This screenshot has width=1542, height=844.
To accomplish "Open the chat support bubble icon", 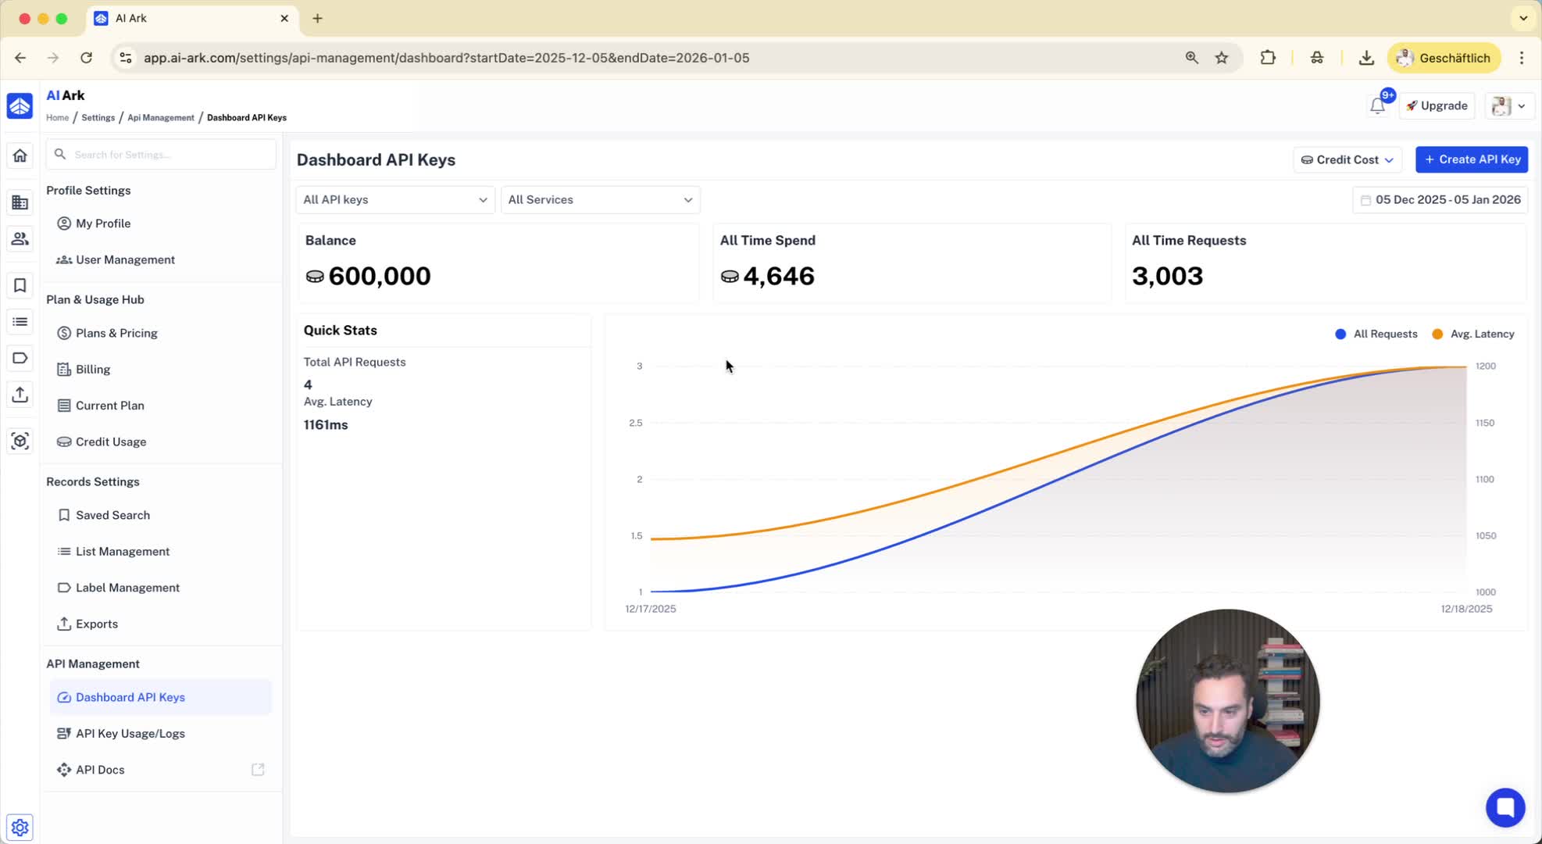I will (1505, 807).
